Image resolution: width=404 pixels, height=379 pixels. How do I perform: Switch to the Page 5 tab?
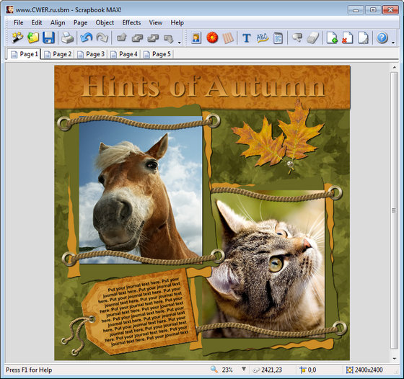[x=157, y=54]
